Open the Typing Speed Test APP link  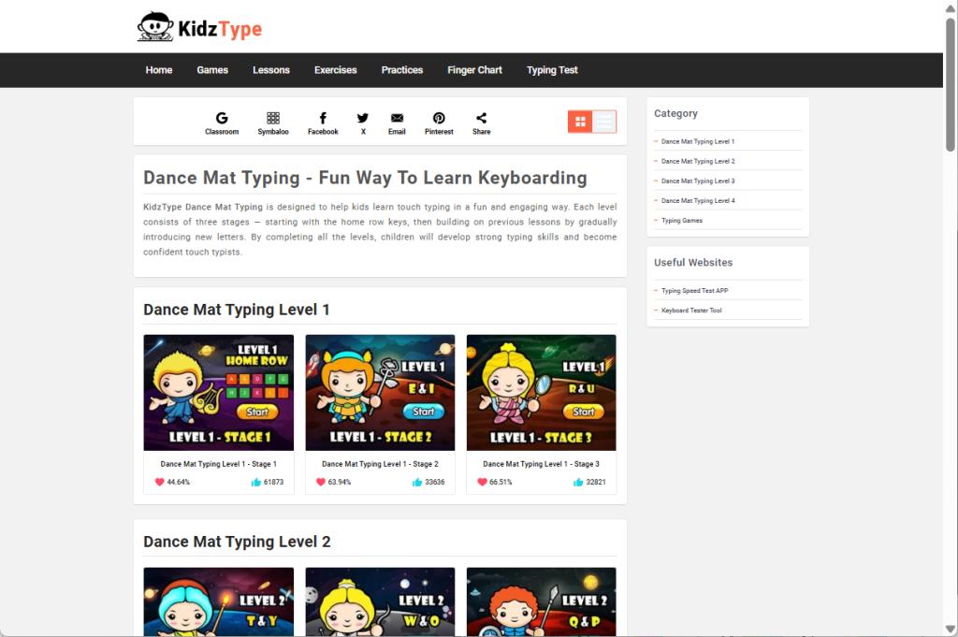coord(694,291)
